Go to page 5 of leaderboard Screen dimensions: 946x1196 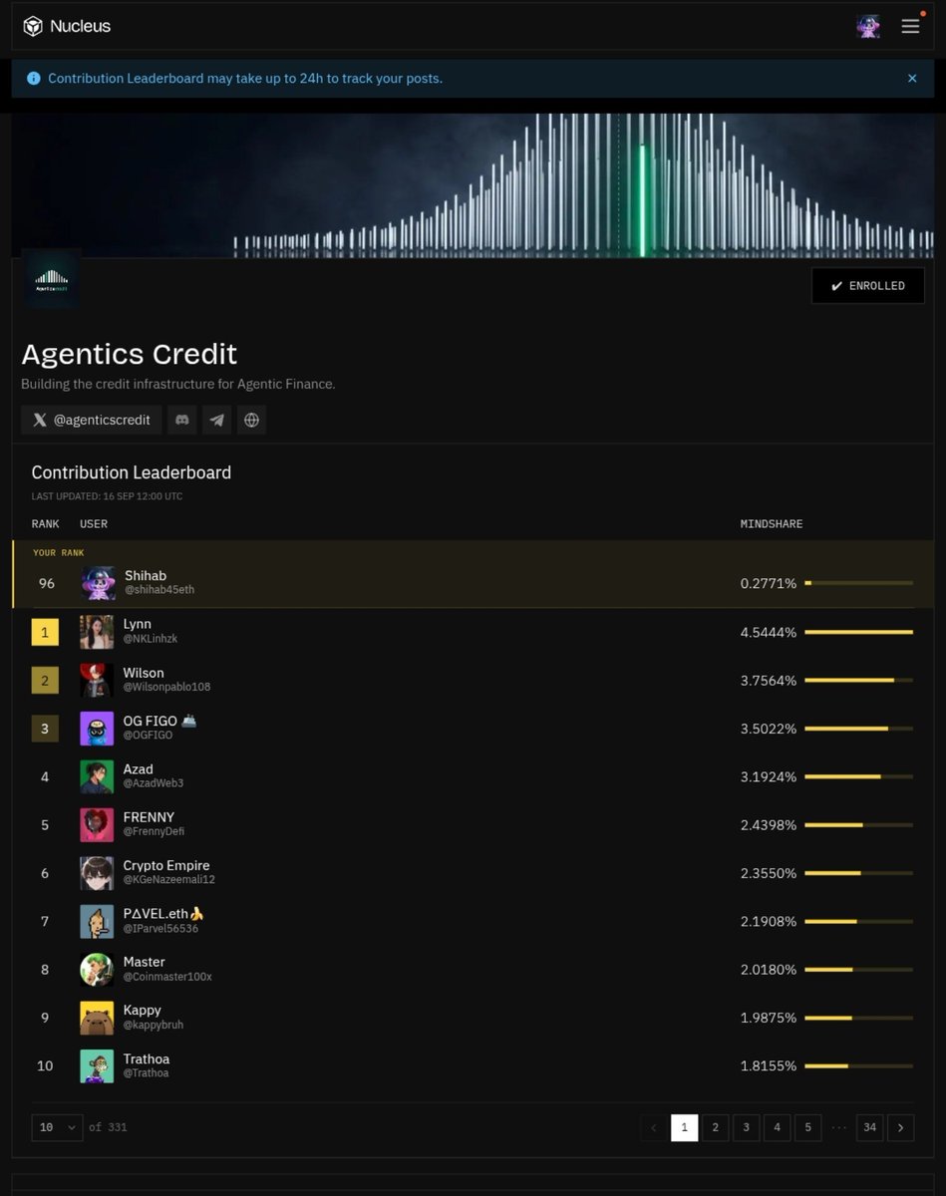[x=808, y=1127]
